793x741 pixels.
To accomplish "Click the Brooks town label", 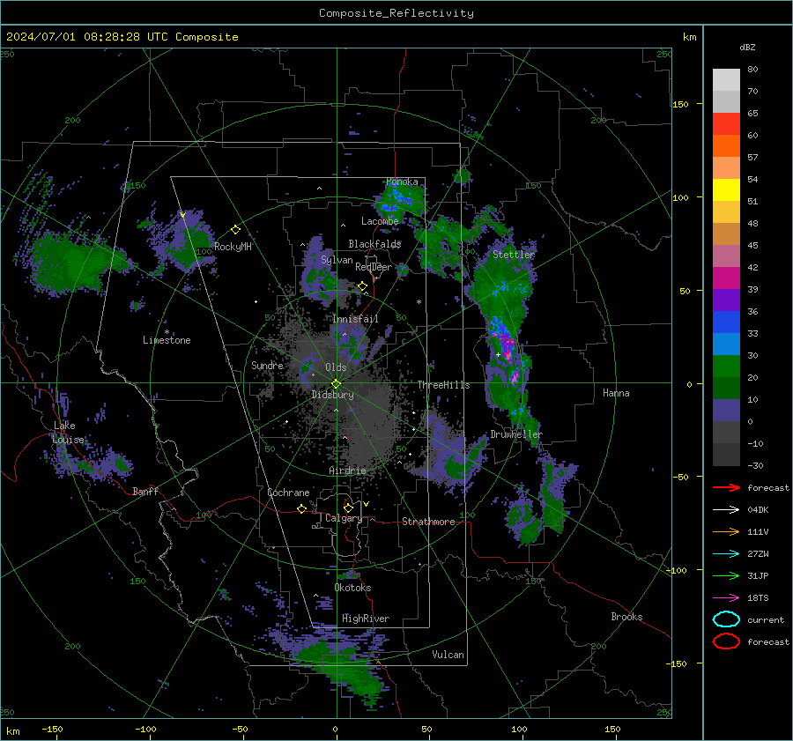I will click(626, 617).
